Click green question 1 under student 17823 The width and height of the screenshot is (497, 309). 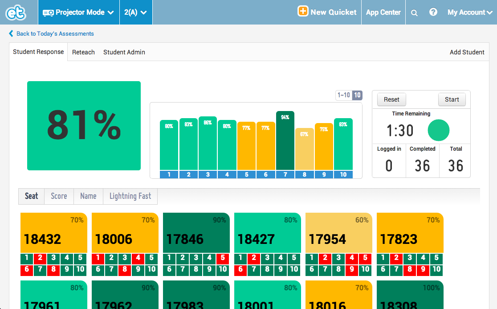pos(383,259)
